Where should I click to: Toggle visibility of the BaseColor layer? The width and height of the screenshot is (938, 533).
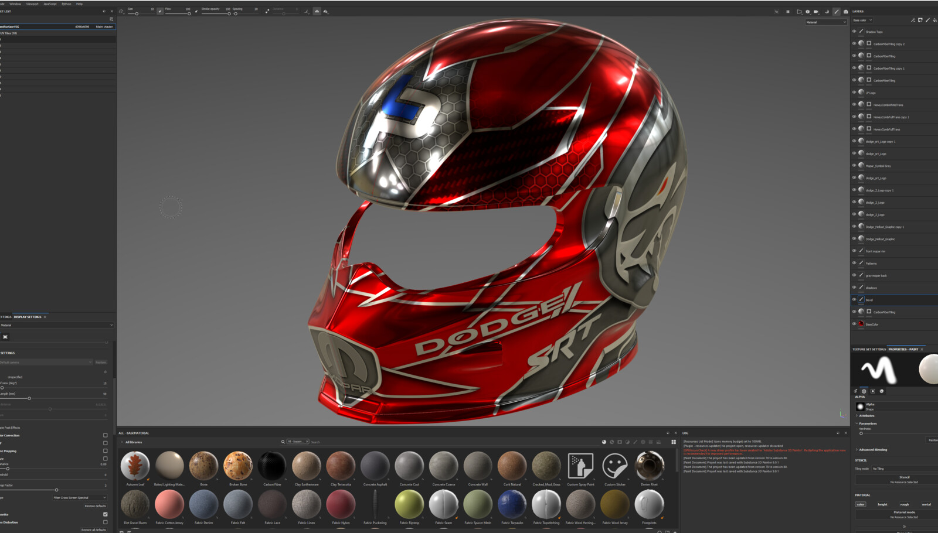click(854, 324)
